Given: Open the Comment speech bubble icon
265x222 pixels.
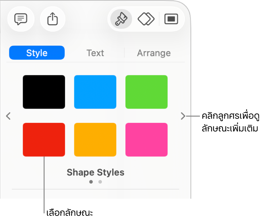Looking at the screenshot, I should pyautogui.click(x=21, y=19).
